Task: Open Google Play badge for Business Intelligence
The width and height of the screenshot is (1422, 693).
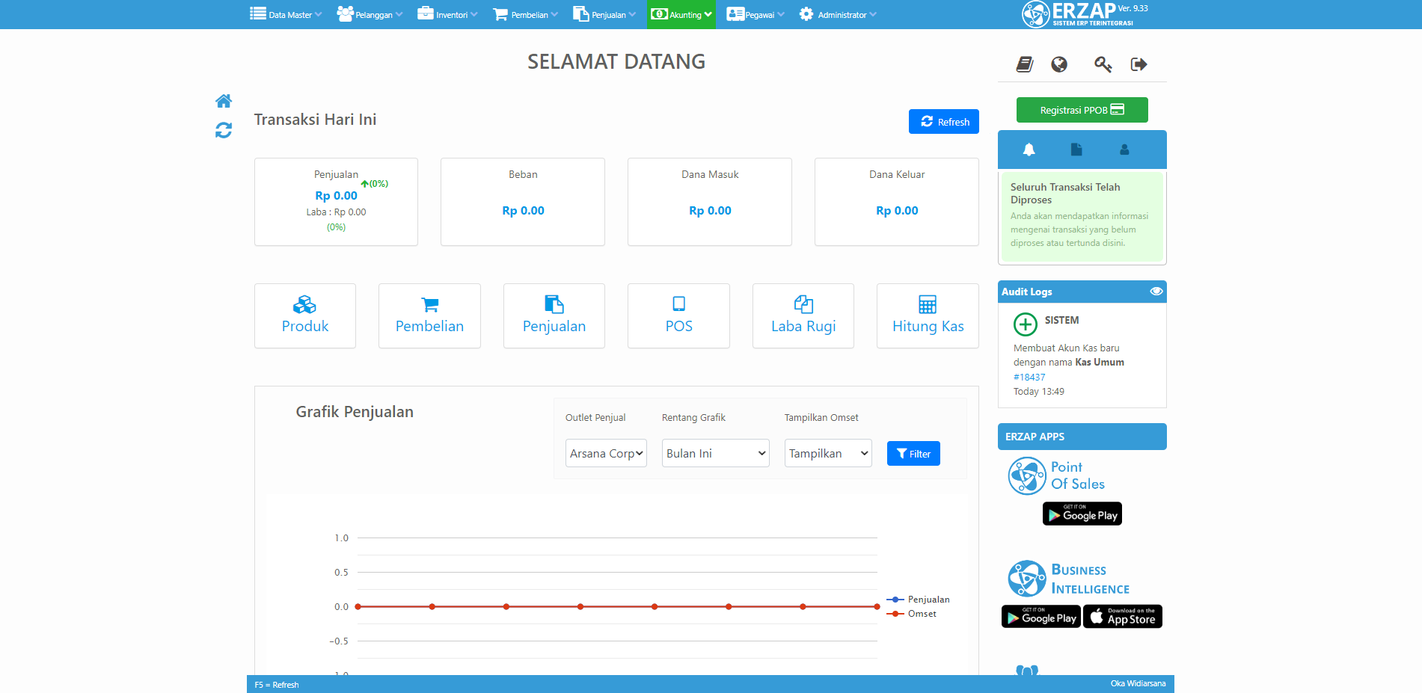Action: click(x=1041, y=617)
